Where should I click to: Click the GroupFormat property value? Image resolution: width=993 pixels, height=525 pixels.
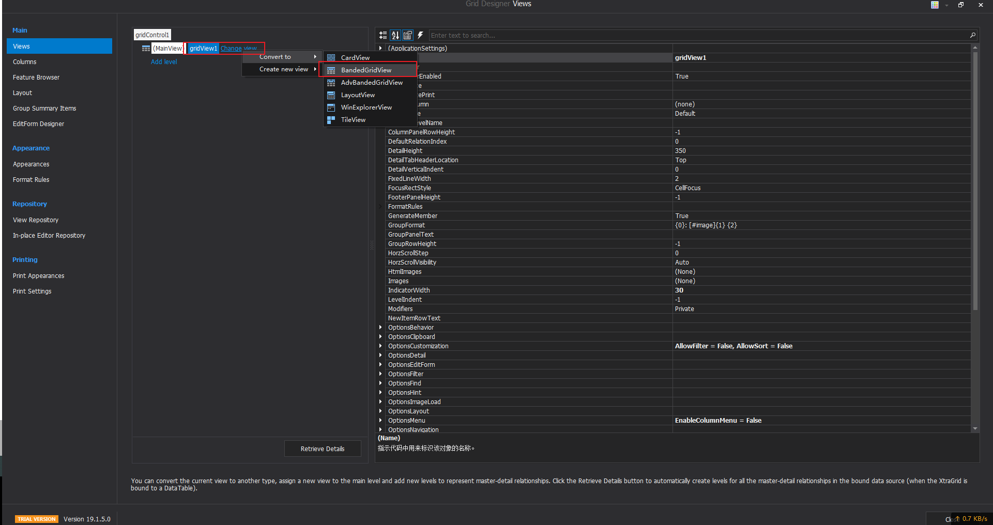coord(706,225)
